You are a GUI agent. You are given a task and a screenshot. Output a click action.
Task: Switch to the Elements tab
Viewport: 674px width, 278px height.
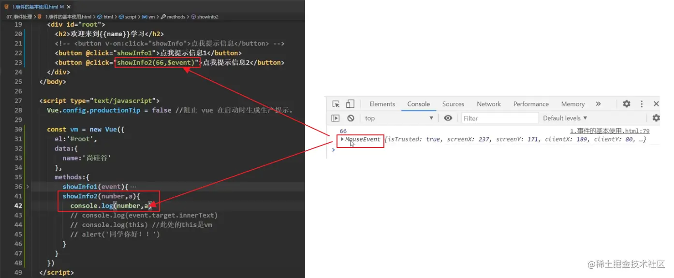pyautogui.click(x=382, y=104)
